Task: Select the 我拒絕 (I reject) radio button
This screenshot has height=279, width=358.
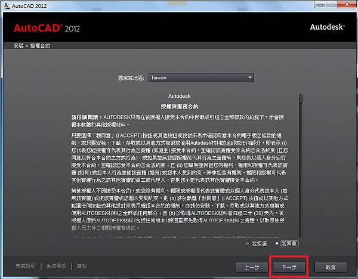Action: (x=247, y=244)
